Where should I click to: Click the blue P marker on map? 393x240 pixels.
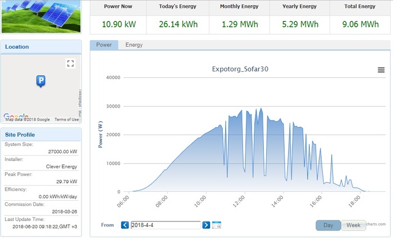point(40,82)
